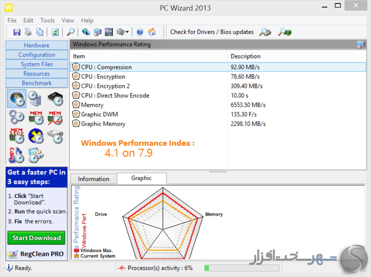
Task: Select the plain MEM memory benchmark icon
Action: tap(36, 117)
